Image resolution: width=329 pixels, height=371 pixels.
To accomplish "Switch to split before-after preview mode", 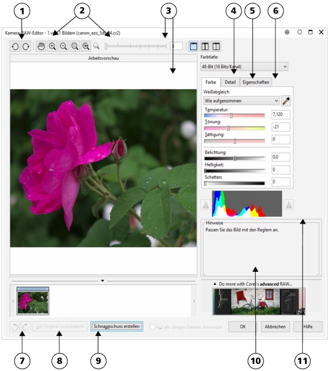I will point(204,46).
